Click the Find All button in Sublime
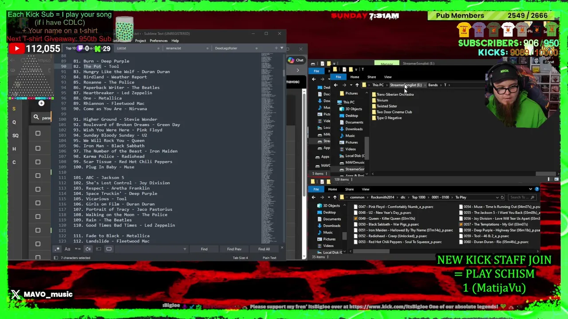Image resolution: width=568 pixels, height=319 pixels. (x=264, y=249)
